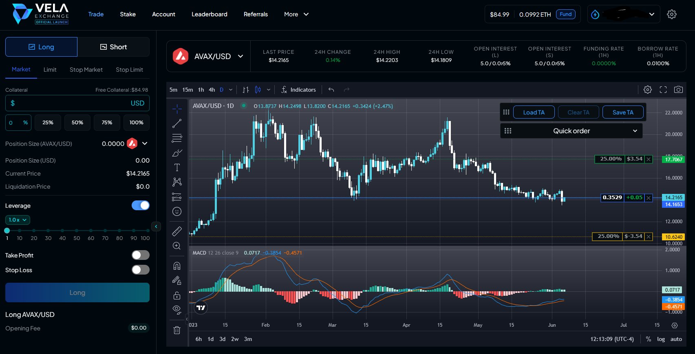Expand the wallet account dropdown

pyautogui.click(x=652, y=14)
